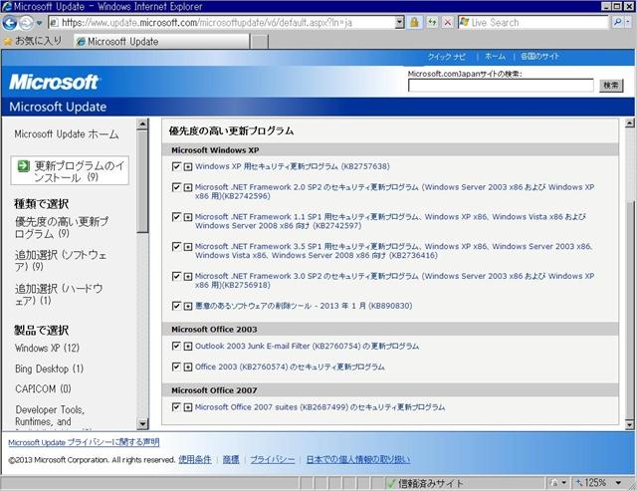The height and width of the screenshot is (491, 637).
Task: Open the search options dropdown arrow
Action: (x=629, y=22)
